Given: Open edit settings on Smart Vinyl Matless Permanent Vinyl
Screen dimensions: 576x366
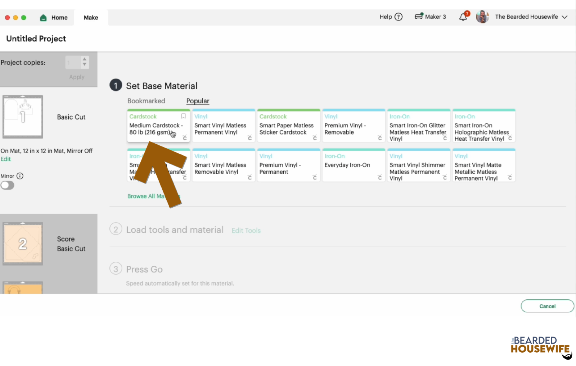Looking at the screenshot, I should [250, 138].
